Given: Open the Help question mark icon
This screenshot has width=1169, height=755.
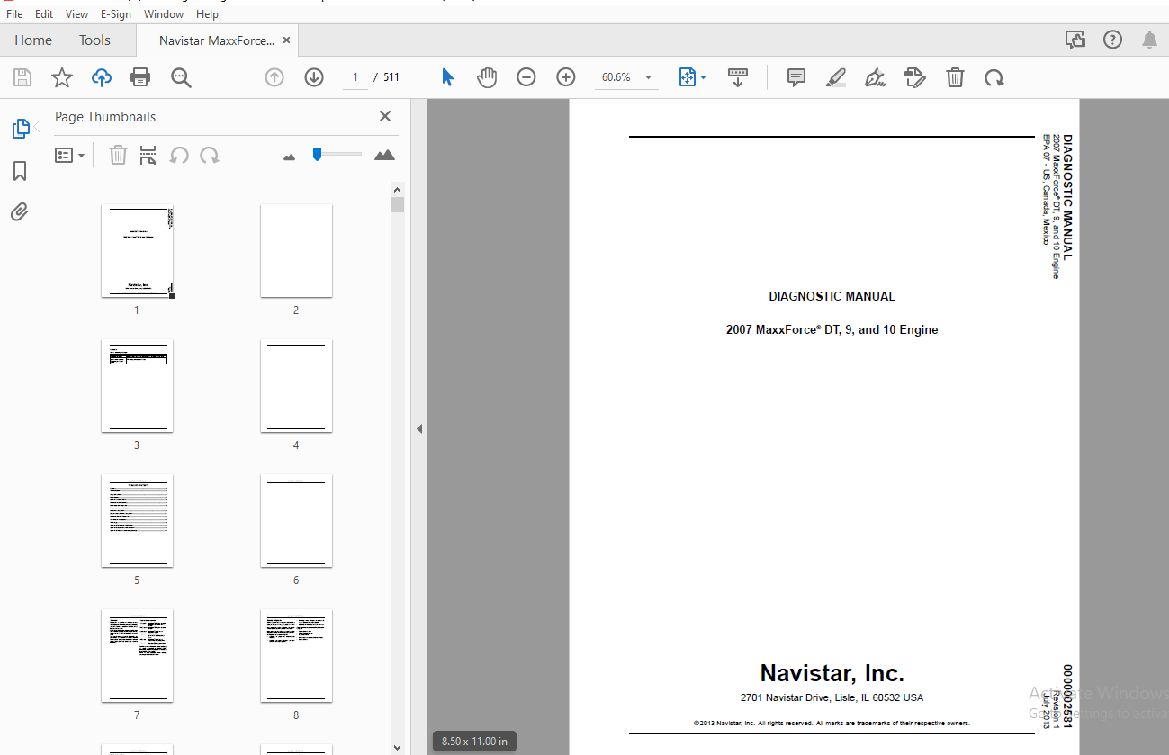Looking at the screenshot, I should [1113, 40].
